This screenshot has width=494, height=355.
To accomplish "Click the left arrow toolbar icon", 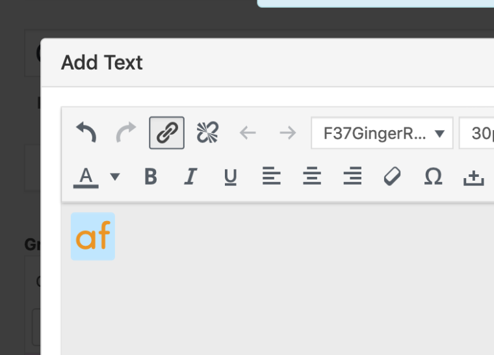I will (x=248, y=133).
